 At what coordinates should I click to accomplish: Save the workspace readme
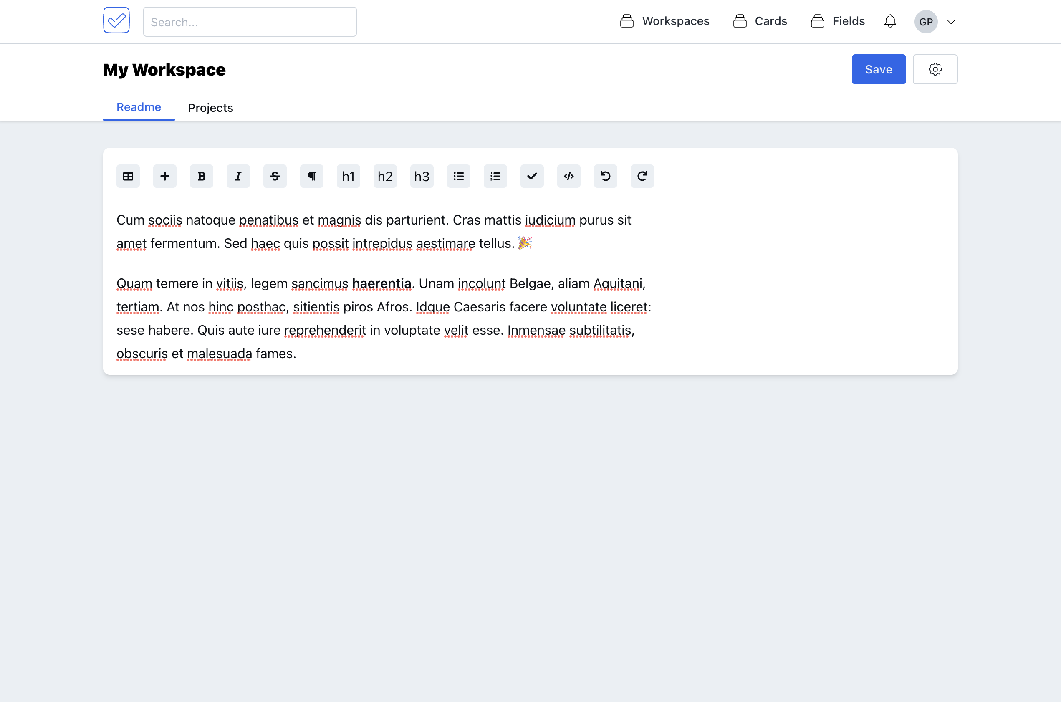coord(878,69)
